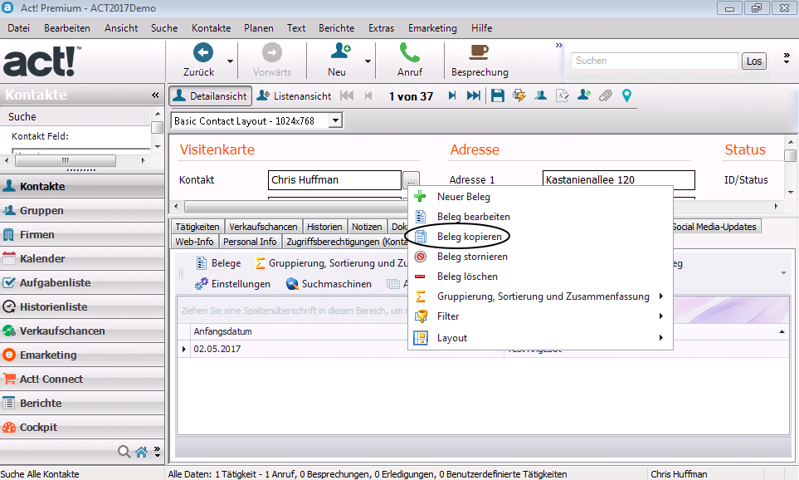The width and height of the screenshot is (799, 480).
Task: Click the document letter icon in record toolbar
Action: tap(562, 96)
